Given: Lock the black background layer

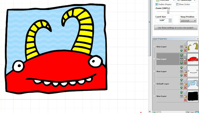Looking at the screenshot, I should tap(185, 96).
